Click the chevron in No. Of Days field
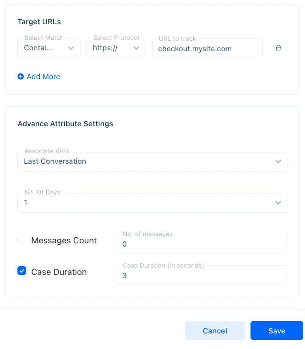The height and width of the screenshot is (349, 305). (x=278, y=203)
